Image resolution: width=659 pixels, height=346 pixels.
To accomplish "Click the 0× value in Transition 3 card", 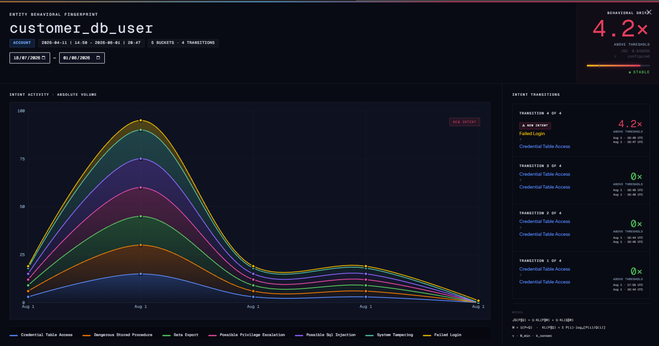I will pyautogui.click(x=636, y=177).
